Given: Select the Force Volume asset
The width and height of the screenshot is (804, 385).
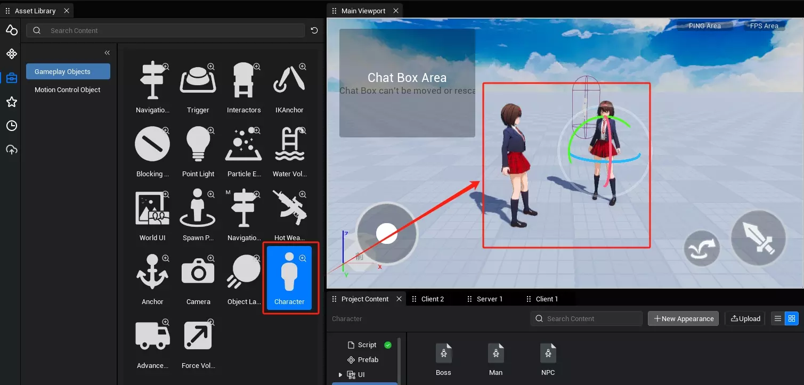Looking at the screenshot, I should (198, 343).
